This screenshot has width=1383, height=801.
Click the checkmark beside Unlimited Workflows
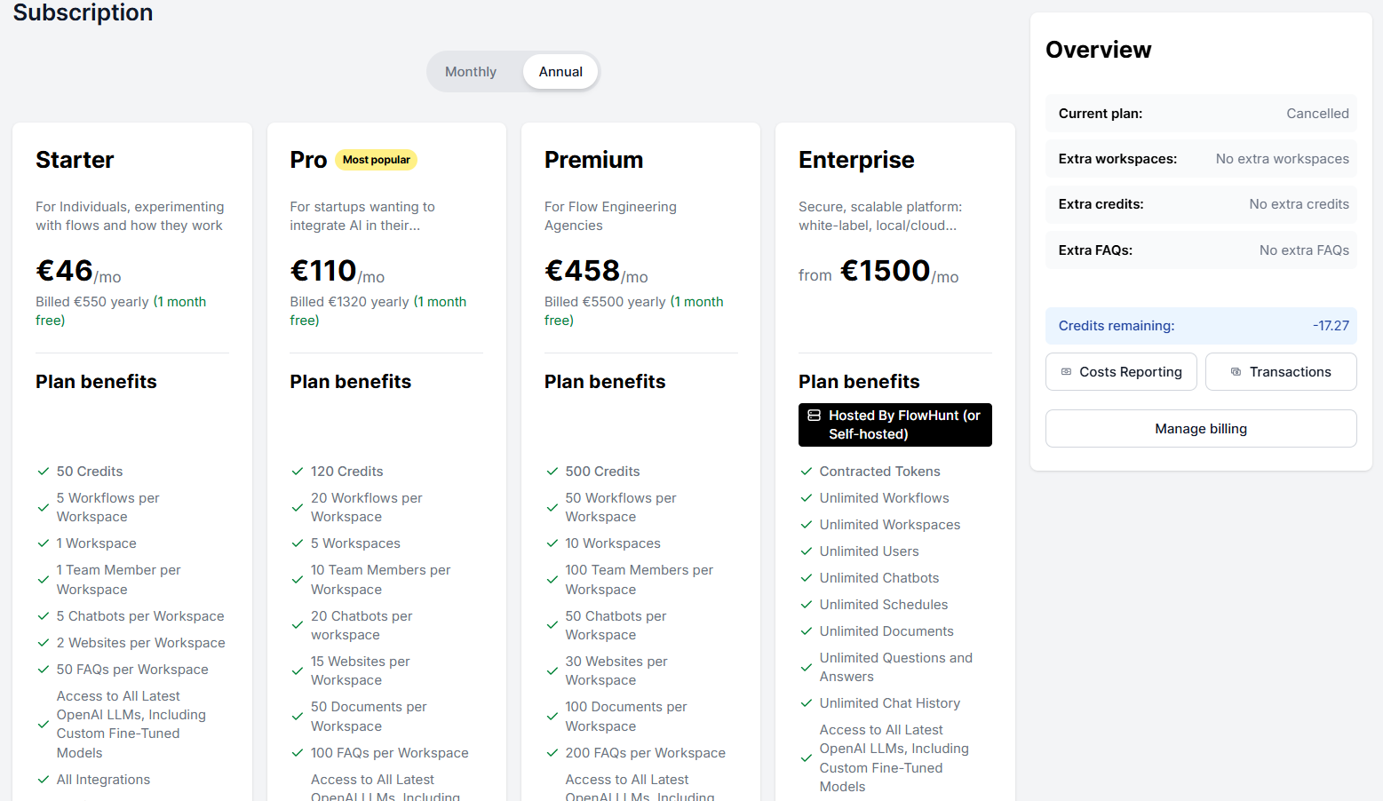807,498
